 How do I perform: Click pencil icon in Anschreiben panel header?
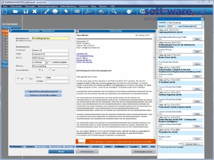[11, 31]
